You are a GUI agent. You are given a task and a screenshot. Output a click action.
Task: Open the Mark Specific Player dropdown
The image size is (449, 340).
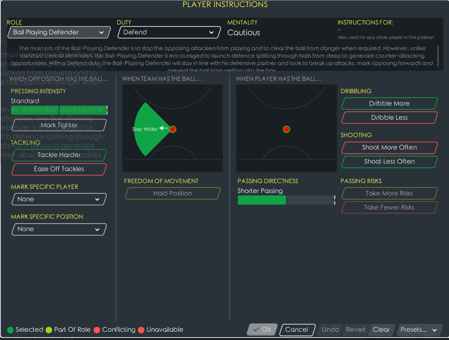(x=59, y=199)
